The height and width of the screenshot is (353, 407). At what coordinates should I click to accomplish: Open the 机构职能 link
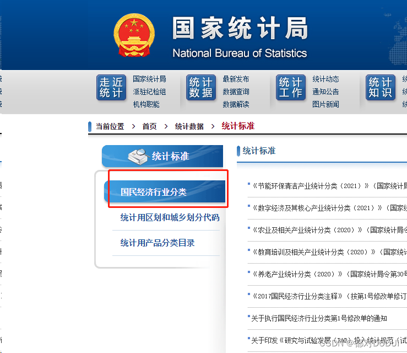(146, 104)
